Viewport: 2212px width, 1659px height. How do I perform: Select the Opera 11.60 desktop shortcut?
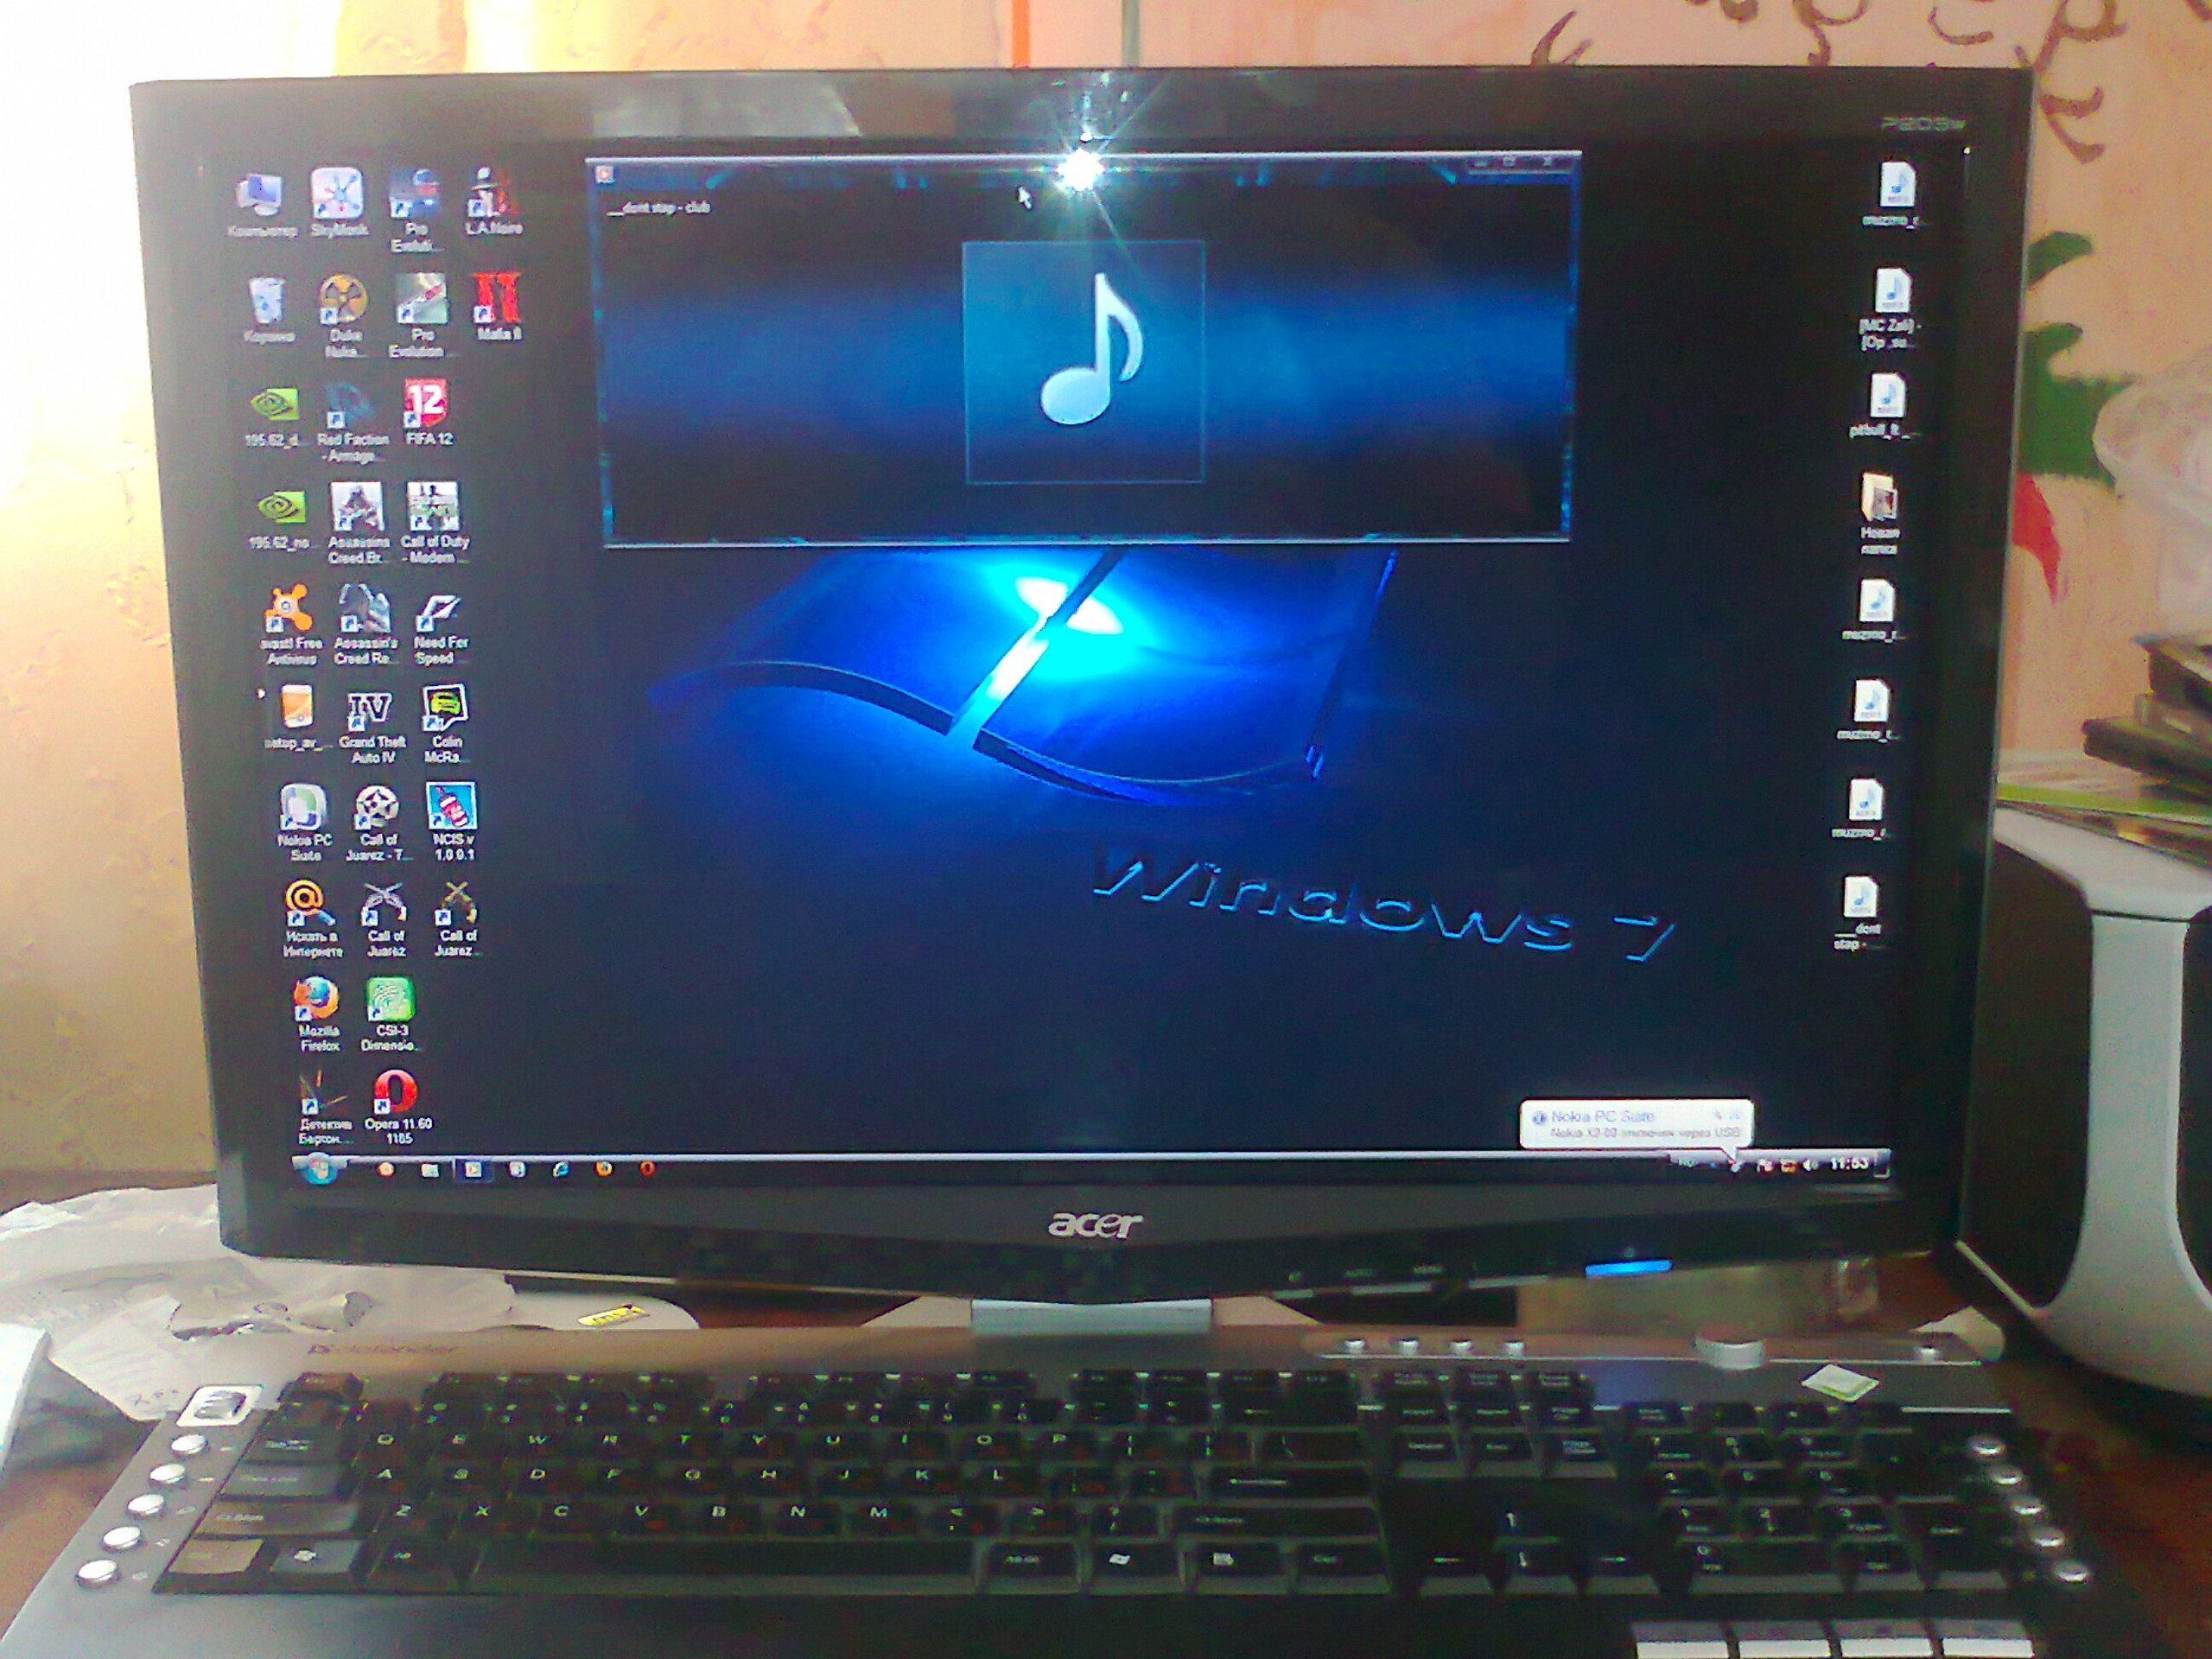click(x=398, y=1107)
